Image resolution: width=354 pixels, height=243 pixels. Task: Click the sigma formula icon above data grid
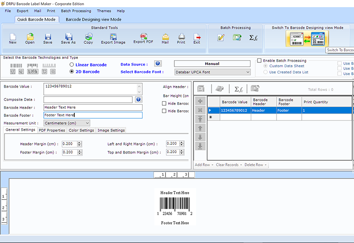(239, 89)
